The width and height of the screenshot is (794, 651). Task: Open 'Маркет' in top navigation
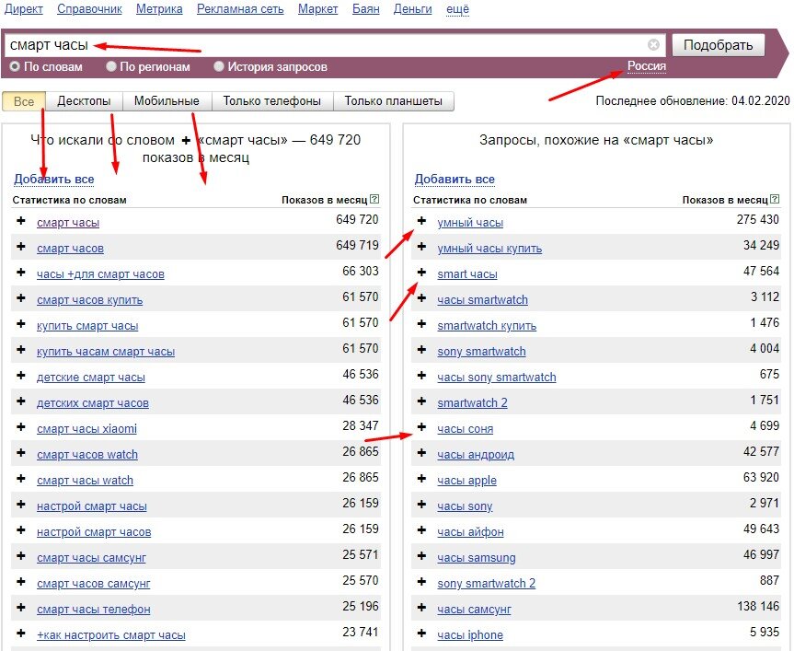(317, 9)
